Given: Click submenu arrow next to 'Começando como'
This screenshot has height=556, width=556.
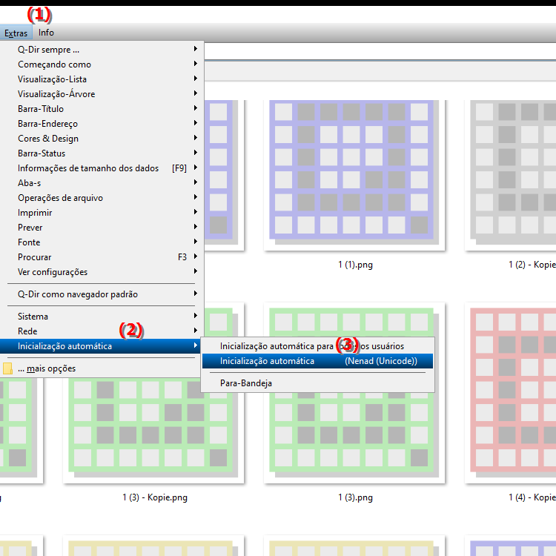Looking at the screenshot, I should [x=196, y=64].
